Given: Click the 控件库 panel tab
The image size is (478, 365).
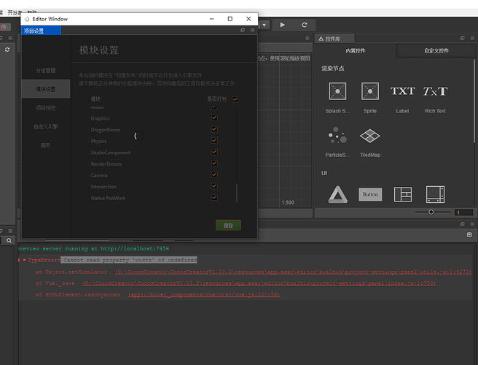Looking at the screenshot, I should (x=334, y=39).
